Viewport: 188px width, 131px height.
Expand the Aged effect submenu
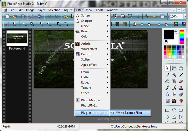click(x=92, y=65)
